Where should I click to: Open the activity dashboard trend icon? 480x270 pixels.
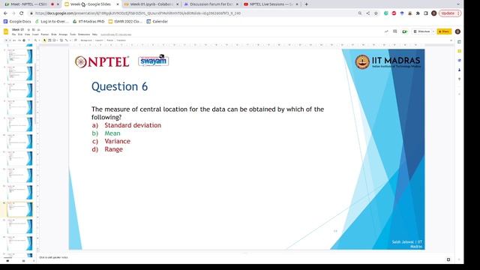pyautogui.click(x=386, y=31)
